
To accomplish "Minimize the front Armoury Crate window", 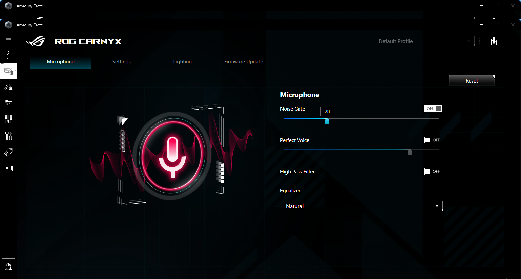I will 482,25.
